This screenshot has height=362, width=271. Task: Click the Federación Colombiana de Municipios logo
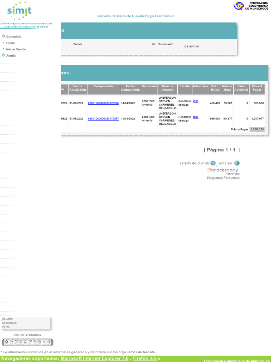[251, 6]
